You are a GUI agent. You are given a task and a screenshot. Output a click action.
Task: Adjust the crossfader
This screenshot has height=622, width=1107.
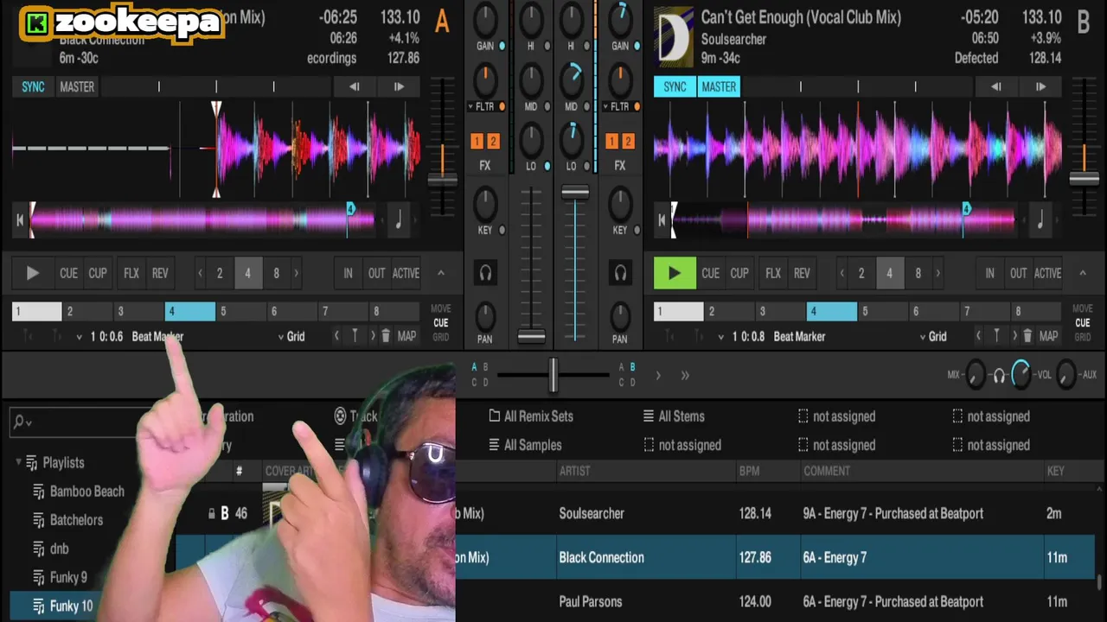[x=553, y=375]
